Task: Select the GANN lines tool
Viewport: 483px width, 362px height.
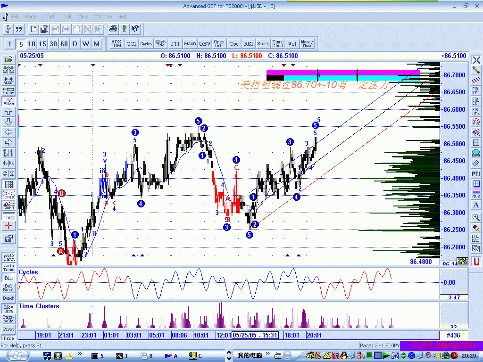Action: [8, 205]
